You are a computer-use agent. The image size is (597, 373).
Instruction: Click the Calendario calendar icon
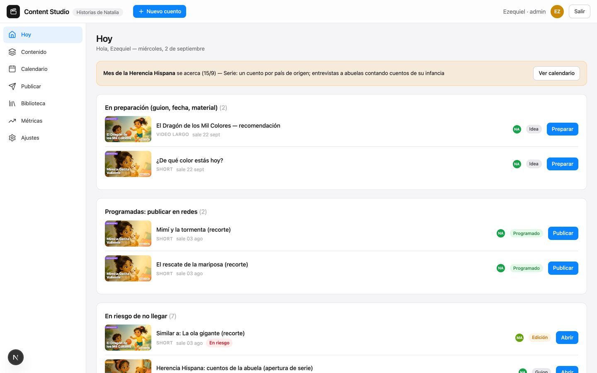[x=12, y=69]
